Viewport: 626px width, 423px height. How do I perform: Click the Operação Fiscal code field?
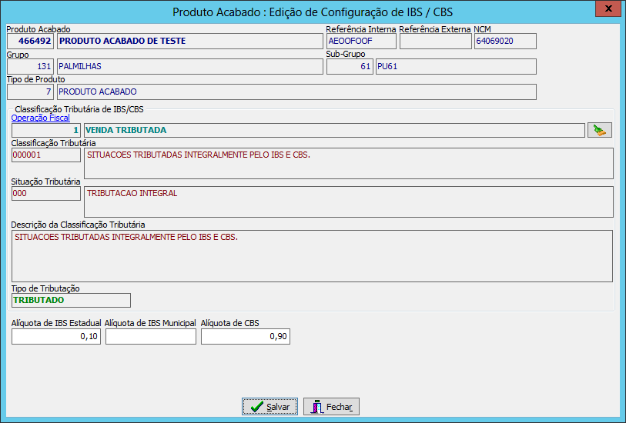click(x=46, y=130)
